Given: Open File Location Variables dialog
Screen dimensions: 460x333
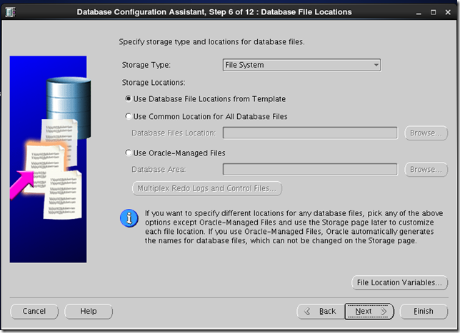Looking at the screenshot, I should pos(399,282).
